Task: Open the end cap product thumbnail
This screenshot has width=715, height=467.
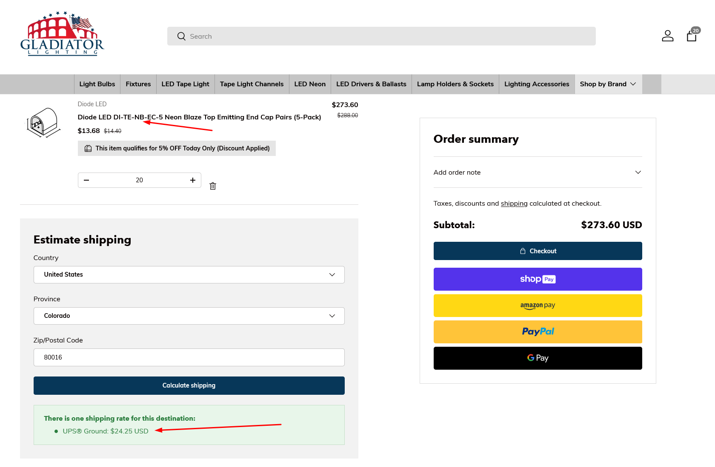Action: click(44, 122)
